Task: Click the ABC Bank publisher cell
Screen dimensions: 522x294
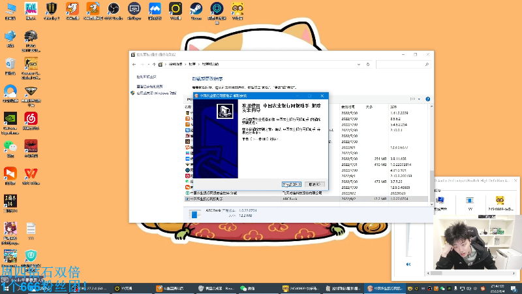Action: (x=290, y=199)
